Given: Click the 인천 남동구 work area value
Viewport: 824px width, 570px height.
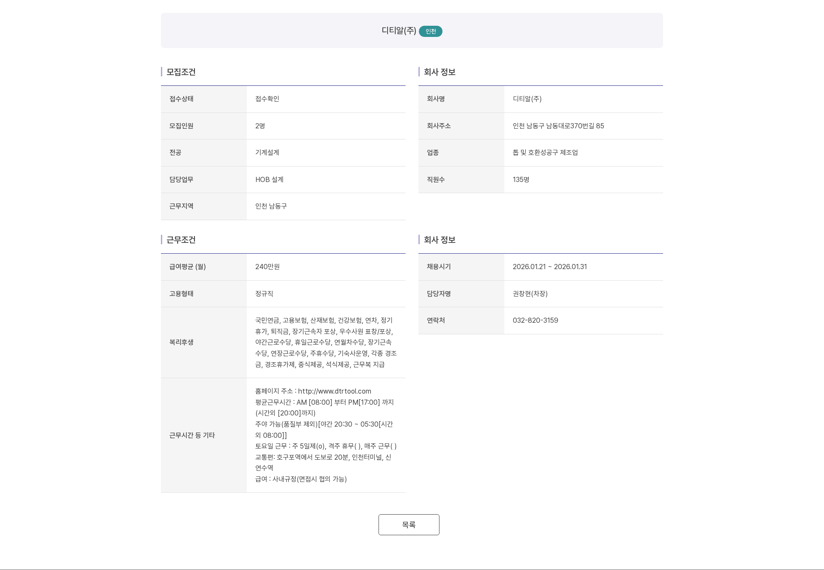Looking at the screenshot, I should point(271,206).
